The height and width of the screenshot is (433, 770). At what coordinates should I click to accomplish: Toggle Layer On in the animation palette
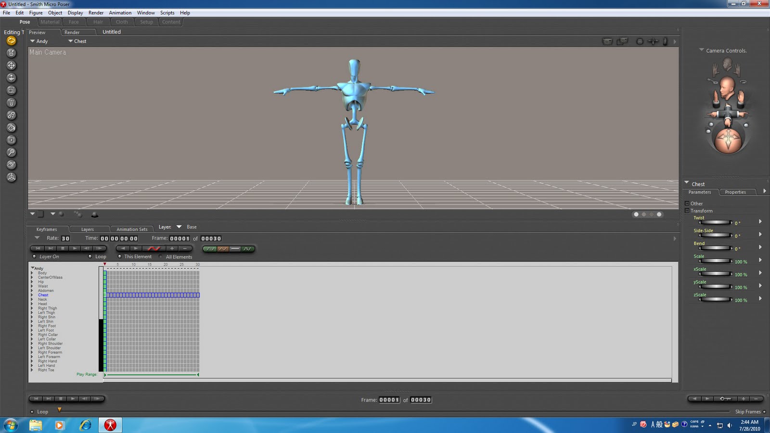click(34, 256)
